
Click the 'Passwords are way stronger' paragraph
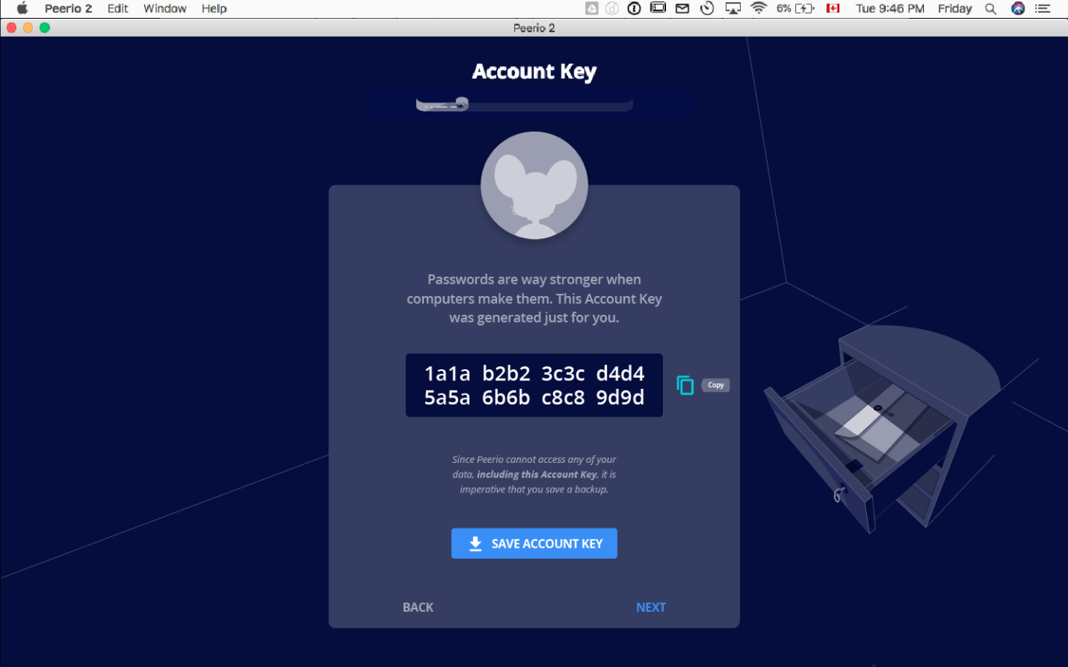tap(534, 298)
